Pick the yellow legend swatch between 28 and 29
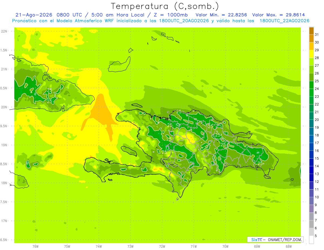 311,54
